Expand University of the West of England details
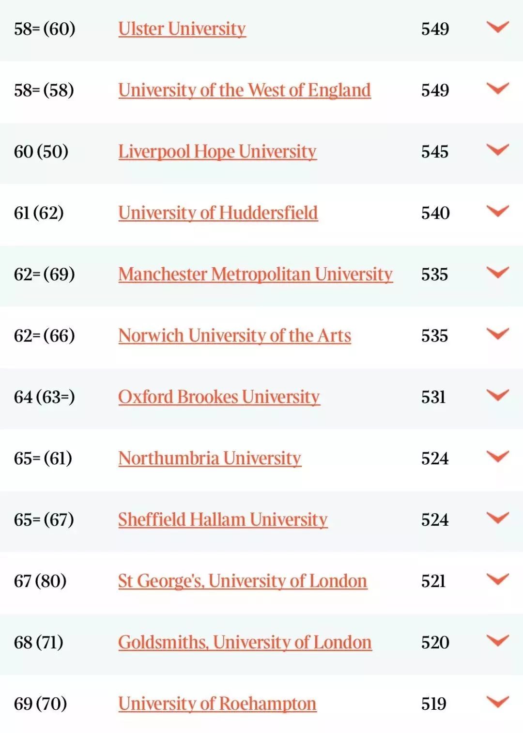Image resolution: width=523 pixels, height=733 pixels. click(498, 89)
